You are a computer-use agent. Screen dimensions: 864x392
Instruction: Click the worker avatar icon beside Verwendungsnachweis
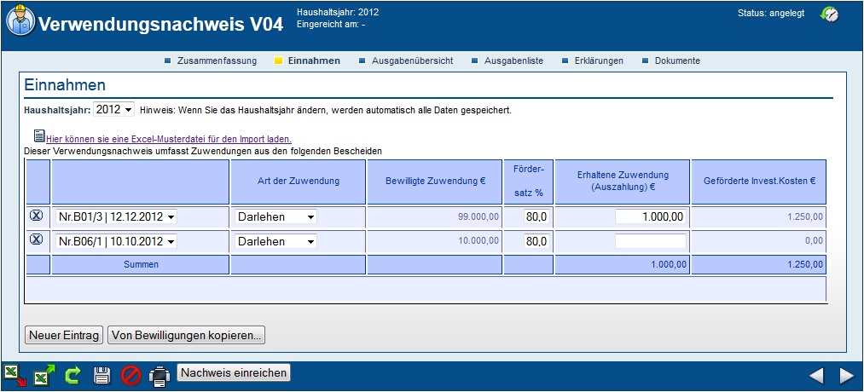click(x=19, y=20)
